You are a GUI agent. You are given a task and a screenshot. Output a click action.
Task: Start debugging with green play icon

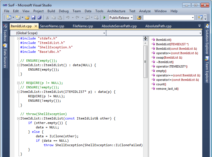tap(104, 18)
